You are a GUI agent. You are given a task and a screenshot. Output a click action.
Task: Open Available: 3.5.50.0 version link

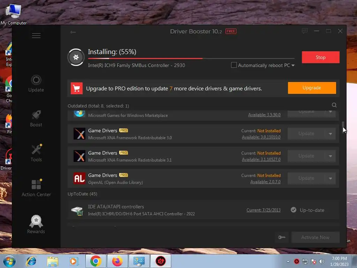click(x=264, y=115)
